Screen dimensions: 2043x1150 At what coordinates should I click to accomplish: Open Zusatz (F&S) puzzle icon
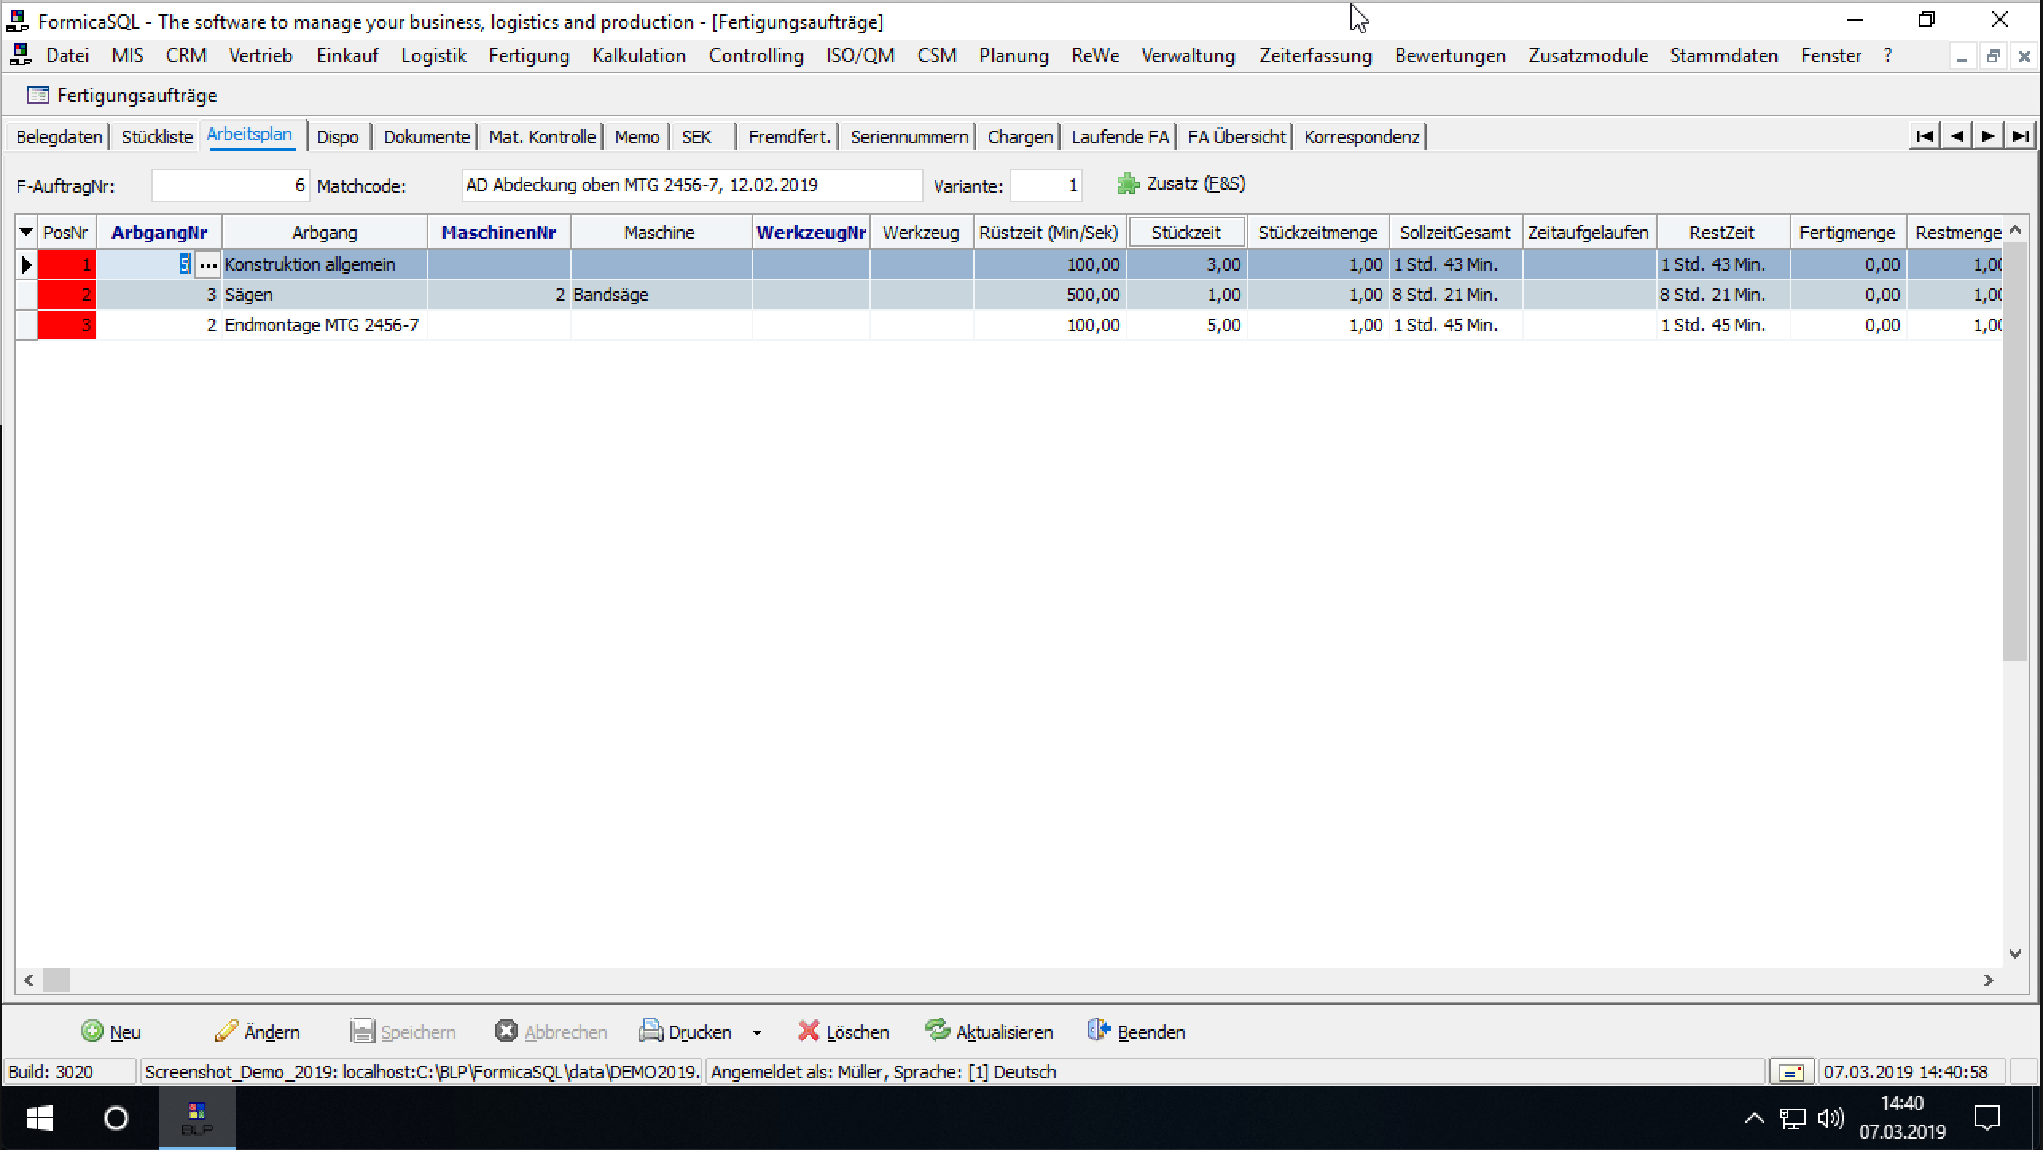pyautogui.click(x=1128, y=185)
